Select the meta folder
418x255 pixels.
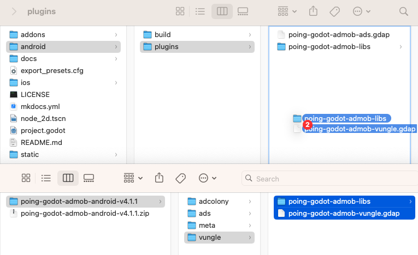click(x=219, y=225)
